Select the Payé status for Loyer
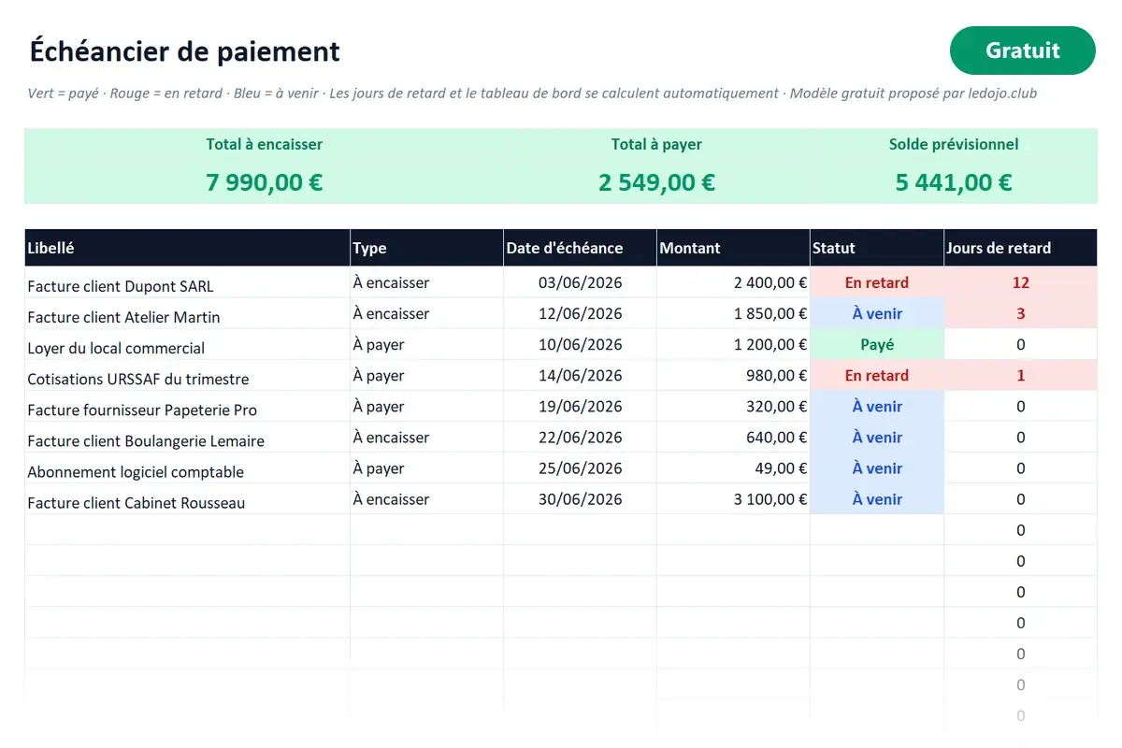Image resolution: width=1122 pixels, height=748 pixels. 877,344
